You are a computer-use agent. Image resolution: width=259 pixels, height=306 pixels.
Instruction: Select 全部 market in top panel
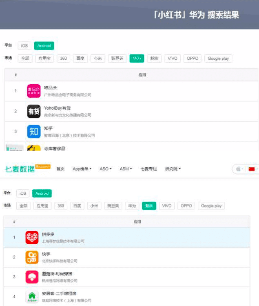point(25,59)
